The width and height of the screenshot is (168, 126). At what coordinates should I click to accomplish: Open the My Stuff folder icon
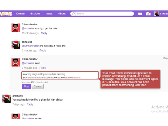point(148,14)
